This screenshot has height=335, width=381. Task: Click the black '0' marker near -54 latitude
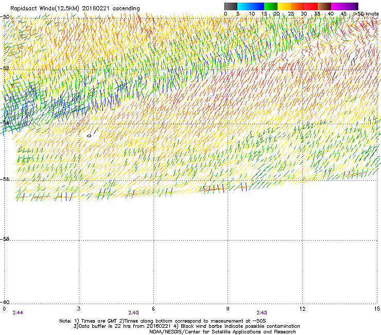[89, 136]
